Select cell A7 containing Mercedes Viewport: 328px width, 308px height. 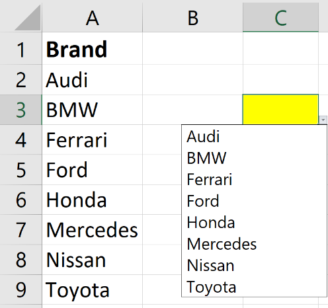92,230
